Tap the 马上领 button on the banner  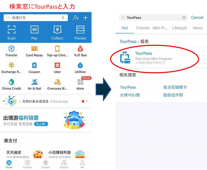pyautogui.click(x=41, y=124)
